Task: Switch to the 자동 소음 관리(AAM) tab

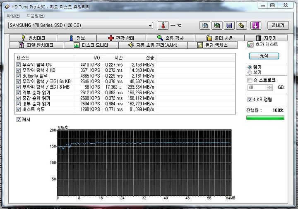Action: (153, 45)
